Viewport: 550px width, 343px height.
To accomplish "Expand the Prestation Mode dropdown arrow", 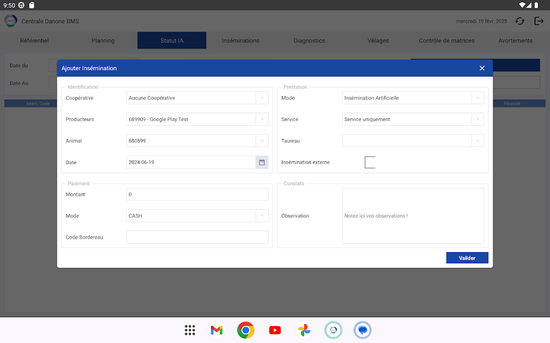I will tap(478, 98).
